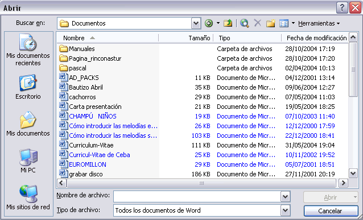The width and height of the screenshot is (363, 220).
Task: Click Word icon beside EUROMILLON
Action: 63,164
